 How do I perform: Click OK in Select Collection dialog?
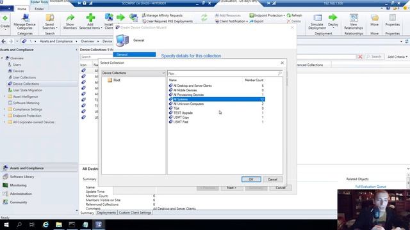[x=251, y=180]
